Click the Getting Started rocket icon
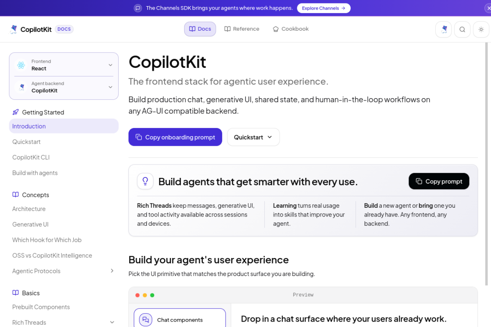This screenshot has height=327, width=491. tap(15, 112)
